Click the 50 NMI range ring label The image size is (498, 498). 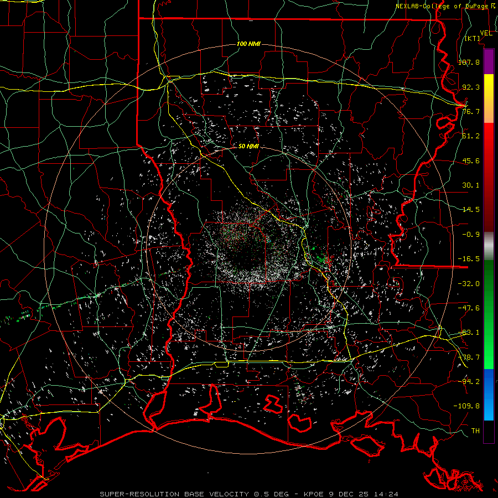248,147
